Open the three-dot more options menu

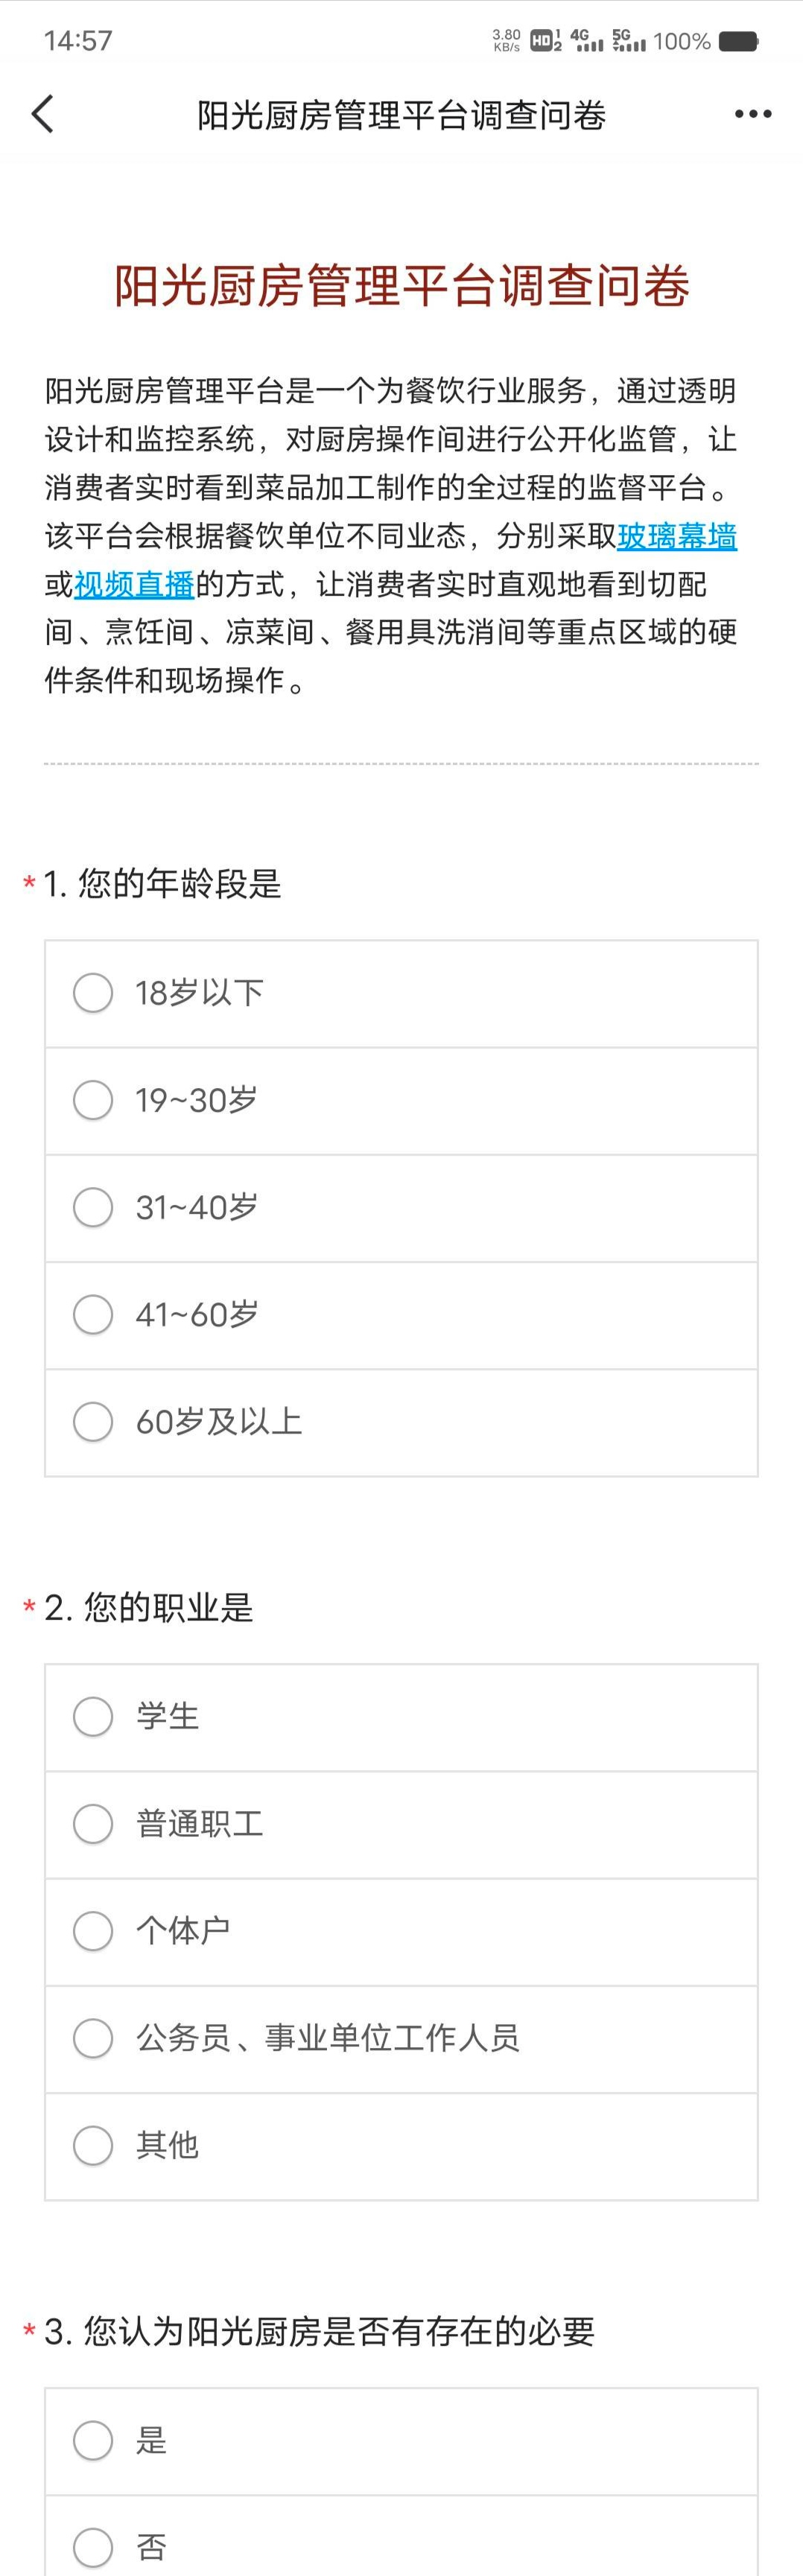[752, 115]
